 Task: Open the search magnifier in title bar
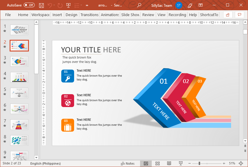139,5
